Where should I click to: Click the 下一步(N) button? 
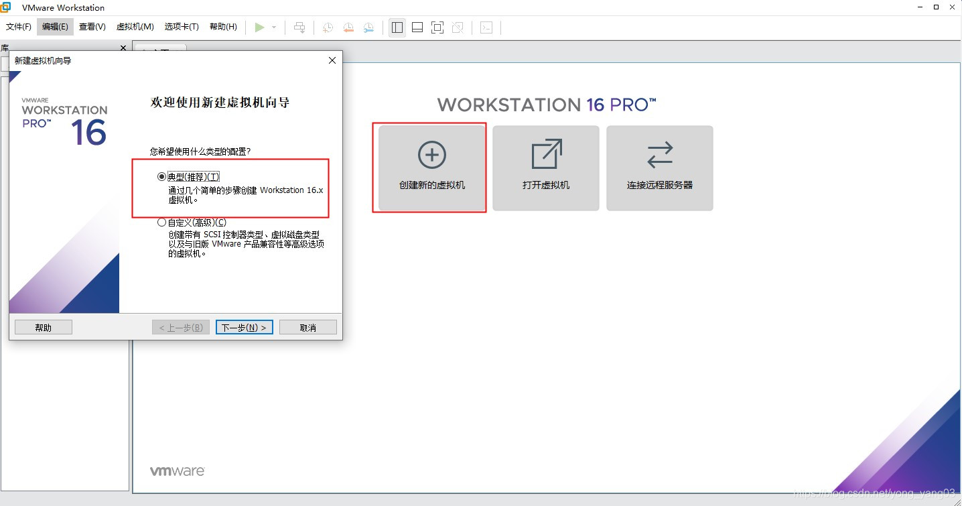coord(244,327)
